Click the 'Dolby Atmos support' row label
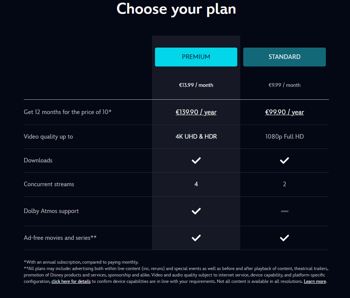350x298 pixels. 51,211
